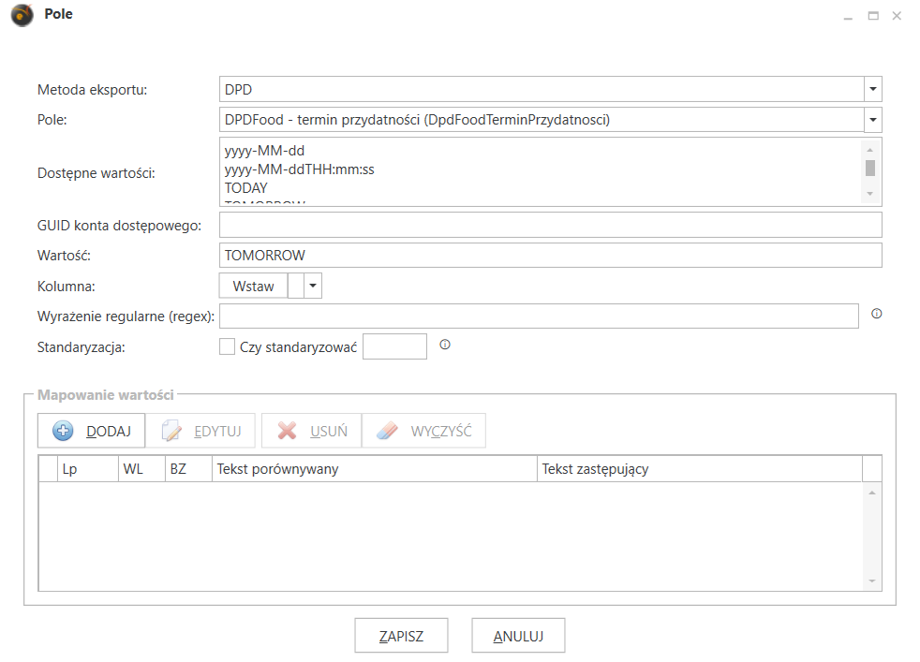Click the scroll down arrow of Dostępne wartości

(870, 194)
